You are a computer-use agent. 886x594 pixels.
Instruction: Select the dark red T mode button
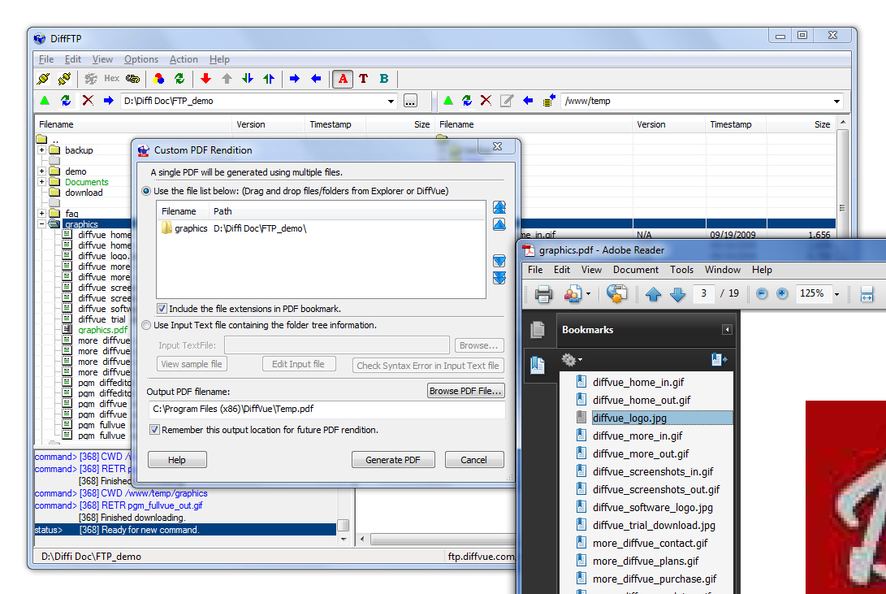363,79
